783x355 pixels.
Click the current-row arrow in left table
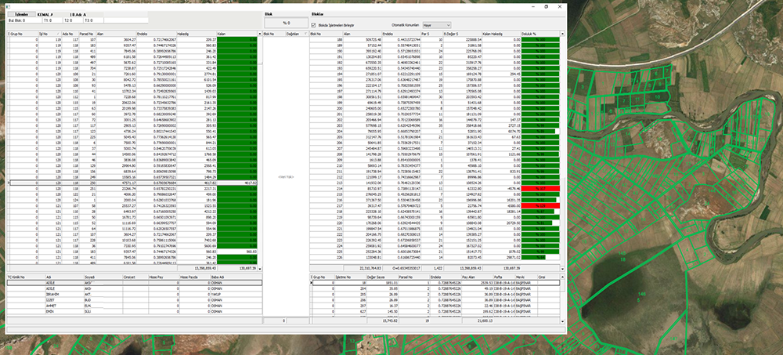coord(9,182)
